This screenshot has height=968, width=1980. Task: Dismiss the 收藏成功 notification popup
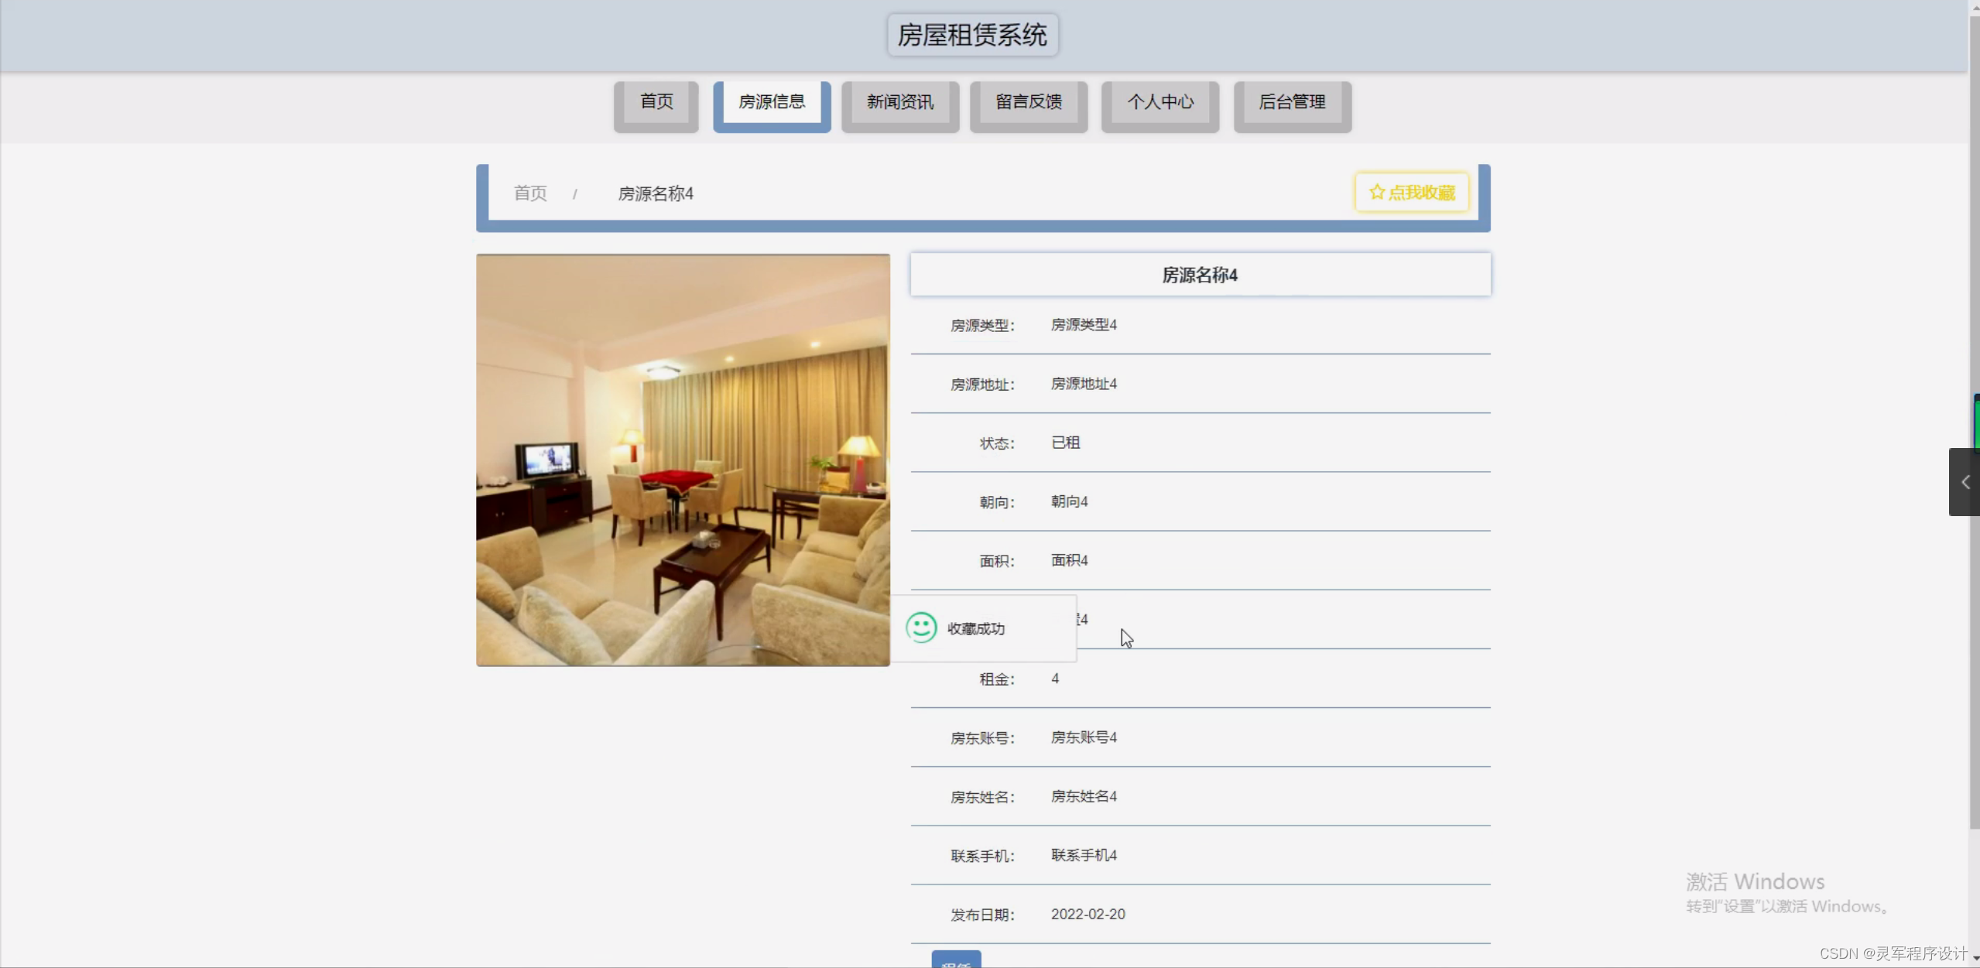pos(981,628)
